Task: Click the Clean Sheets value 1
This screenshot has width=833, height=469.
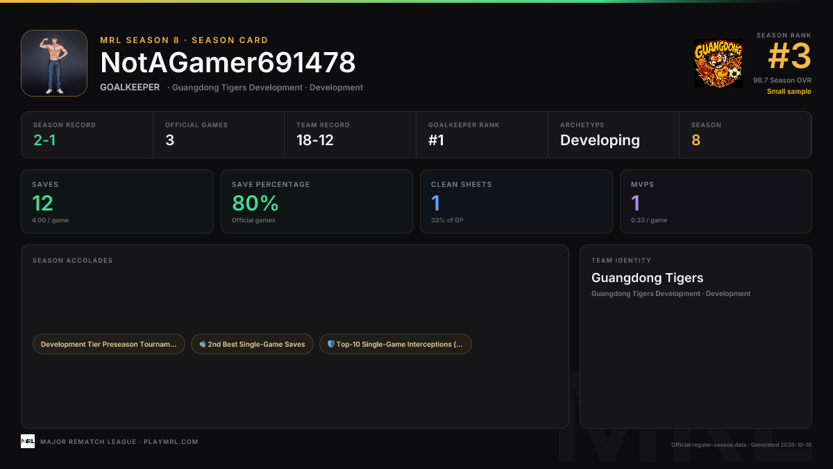Action: tap(436, 204)
